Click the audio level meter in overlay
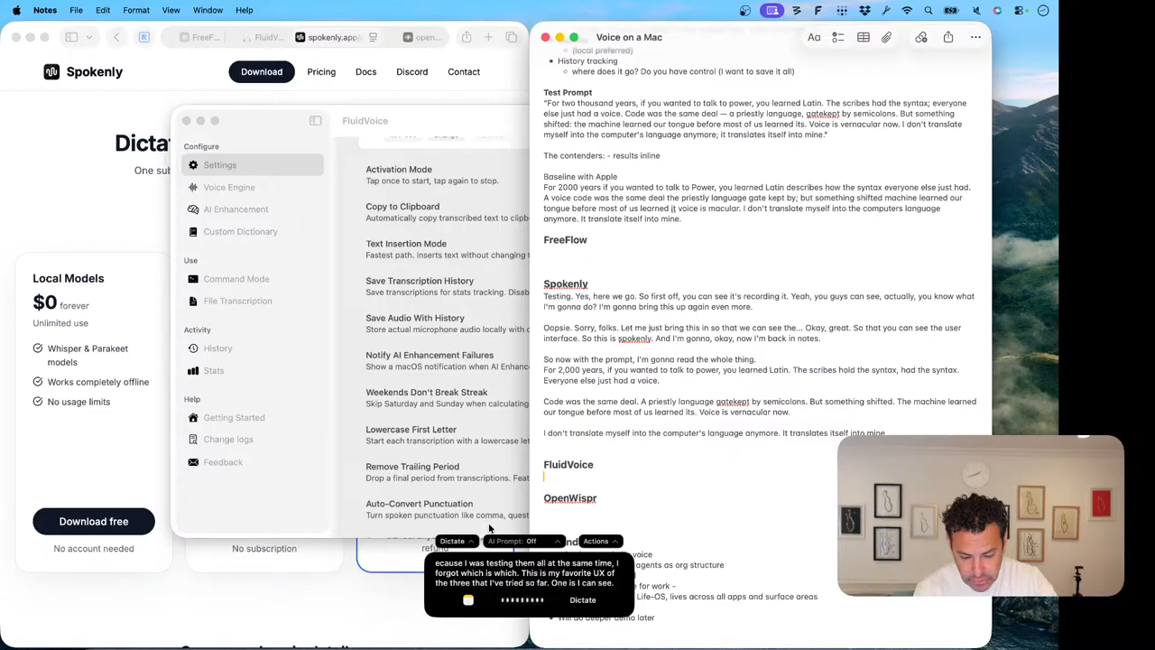 522,600
